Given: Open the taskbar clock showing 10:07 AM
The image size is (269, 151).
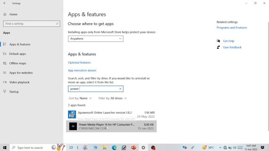Looking at the screenshot, I should (x=251, y=147).
